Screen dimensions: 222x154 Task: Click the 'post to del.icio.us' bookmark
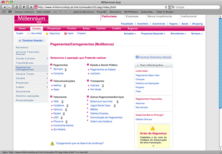(x=84, y=12)
